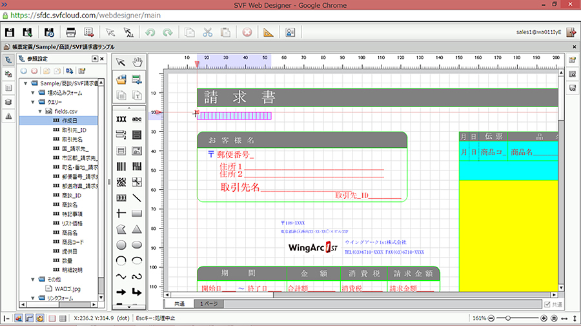Screen dimensions: 581x326
Task: Select the arrow pointer tool
Action: pyautogui.click(x=120, y=61)
